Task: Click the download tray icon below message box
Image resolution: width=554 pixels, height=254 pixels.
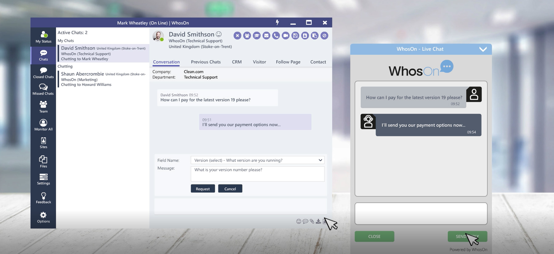Action: 318,221
